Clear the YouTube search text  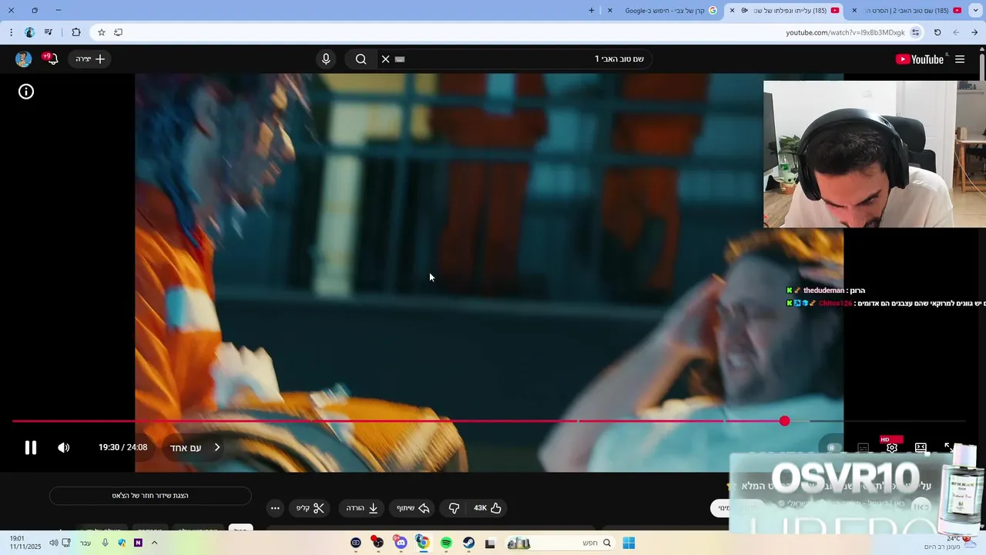(x=386, y=59)
